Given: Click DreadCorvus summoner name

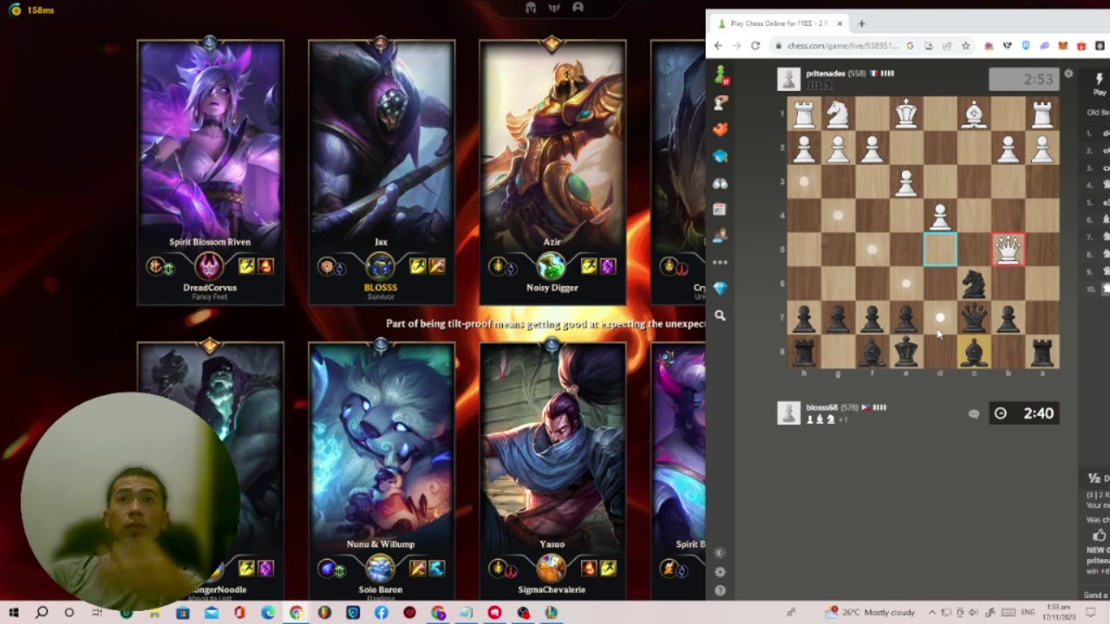Looking at the screenshot, I should click(210, 288).
